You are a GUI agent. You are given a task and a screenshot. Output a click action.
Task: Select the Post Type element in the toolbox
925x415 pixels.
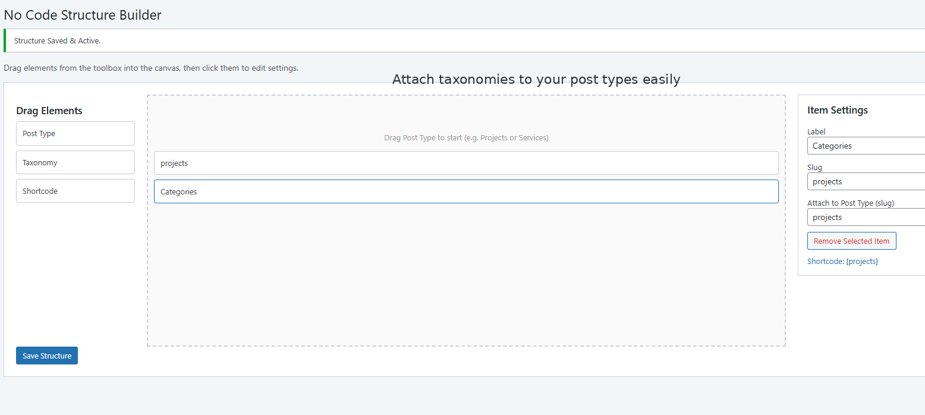pos(75,133)
